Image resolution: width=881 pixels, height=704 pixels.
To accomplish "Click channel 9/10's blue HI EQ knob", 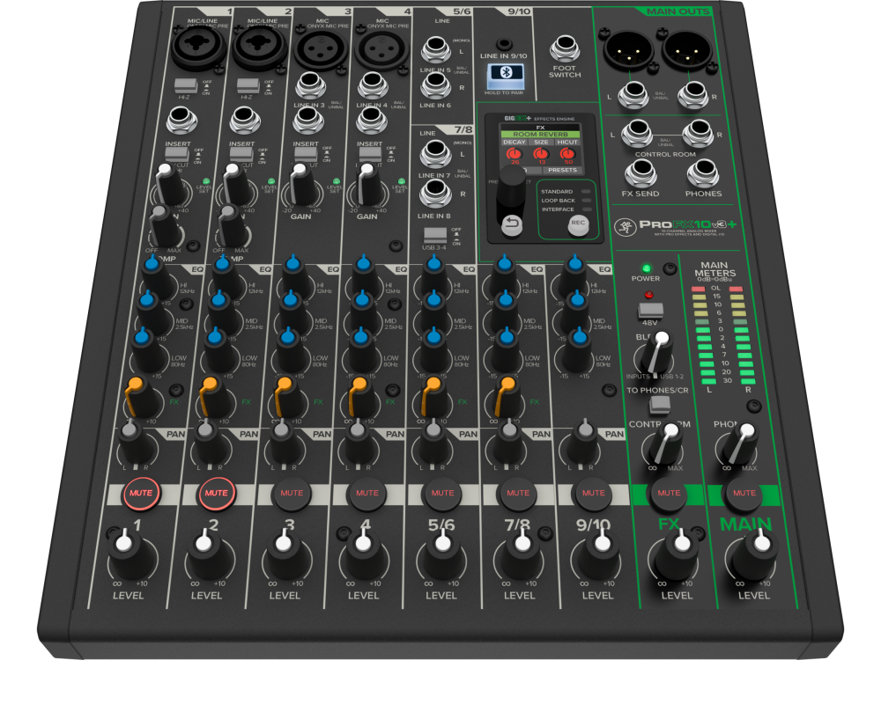I will (x=574, y=275).
